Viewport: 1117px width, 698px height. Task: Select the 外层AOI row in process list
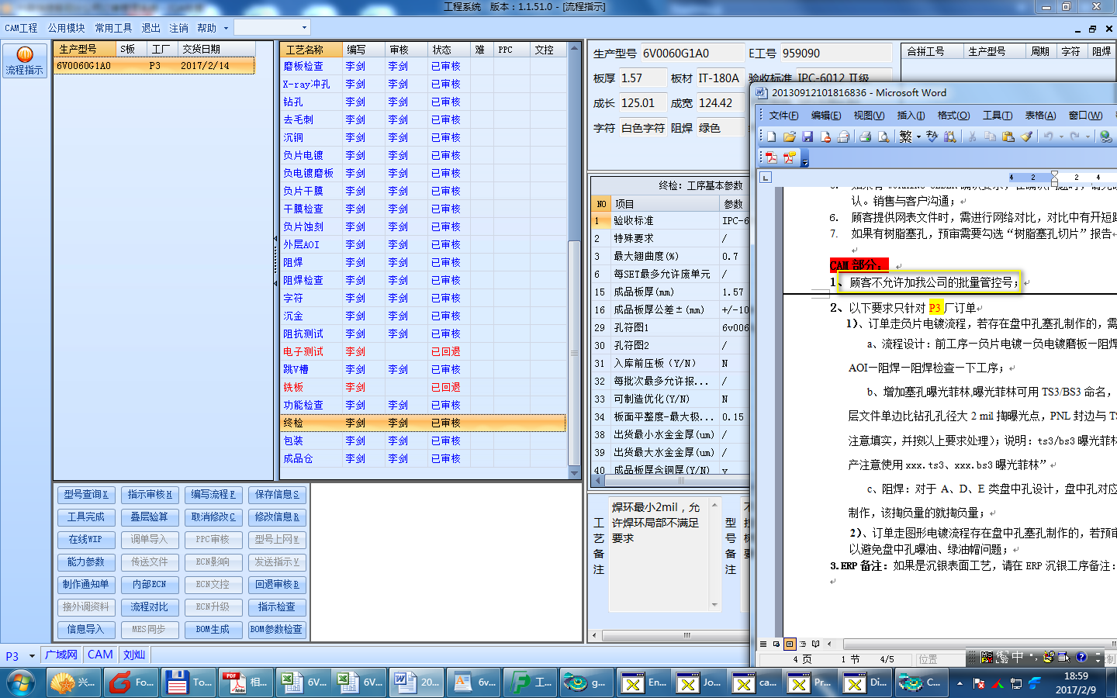click(424, 244)
